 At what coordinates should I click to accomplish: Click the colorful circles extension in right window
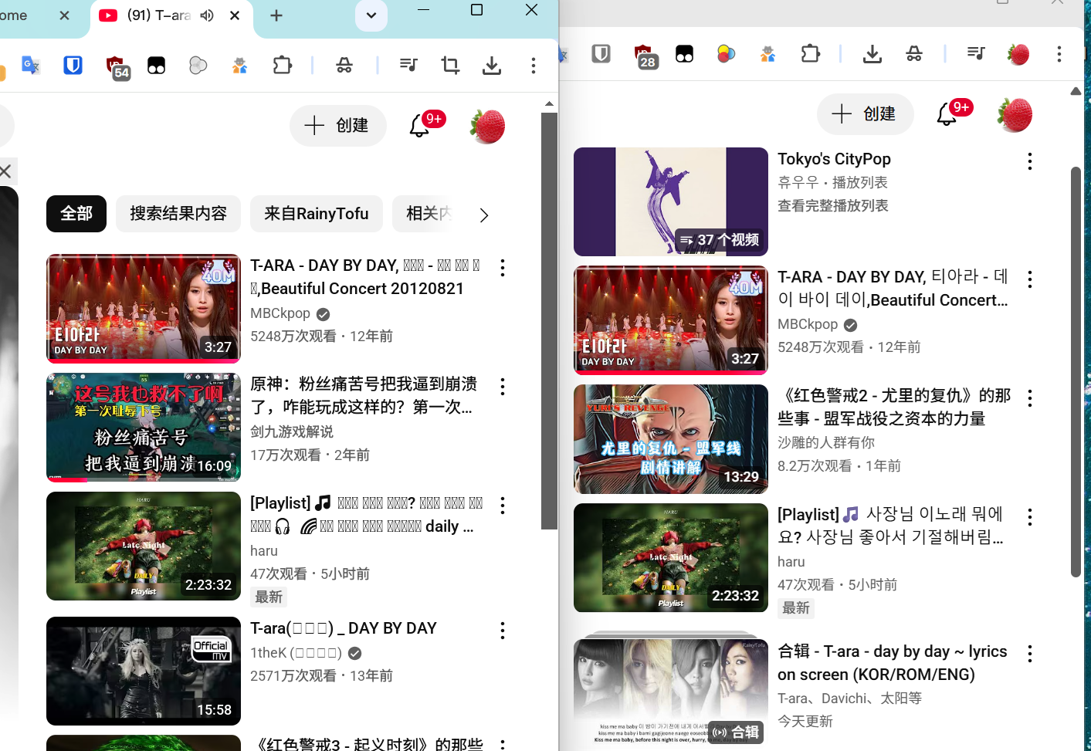tap(727, 53)
